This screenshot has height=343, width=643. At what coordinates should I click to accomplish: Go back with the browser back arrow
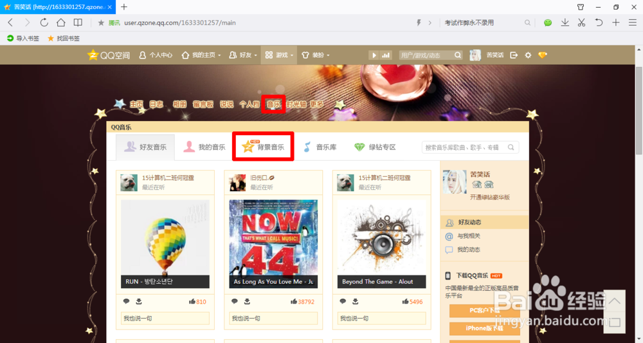(x=11, y=23)
